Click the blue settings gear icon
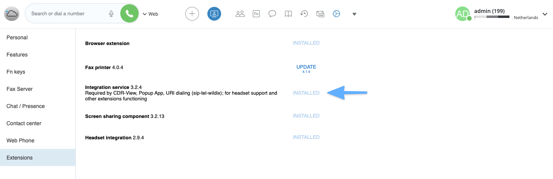553x179 pixels. (x=336, y=14)
